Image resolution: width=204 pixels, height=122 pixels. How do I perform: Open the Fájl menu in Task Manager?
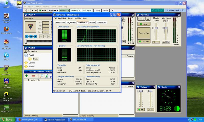(55, 18)
